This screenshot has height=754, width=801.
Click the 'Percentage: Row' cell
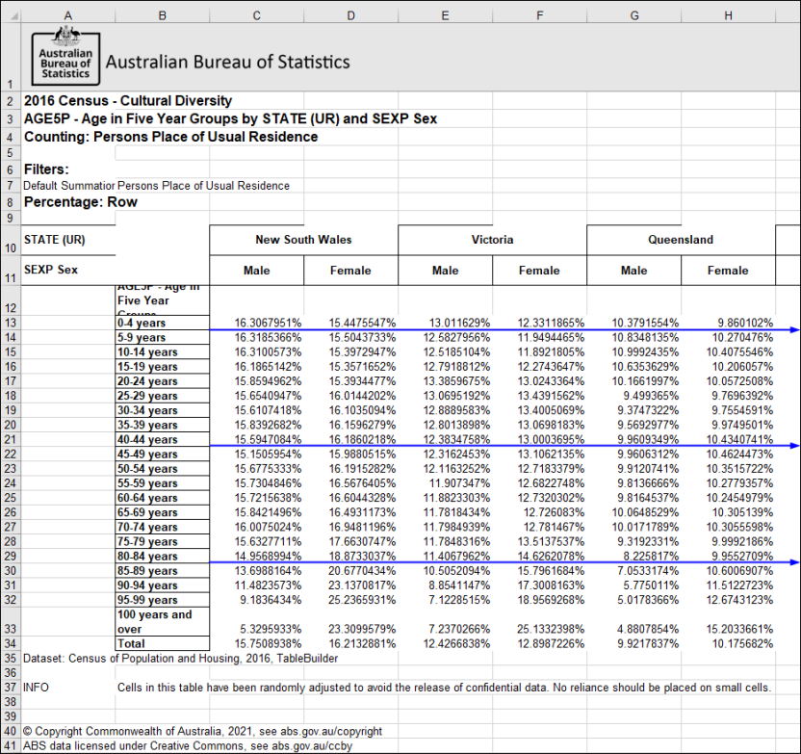(x=81, y=202)
